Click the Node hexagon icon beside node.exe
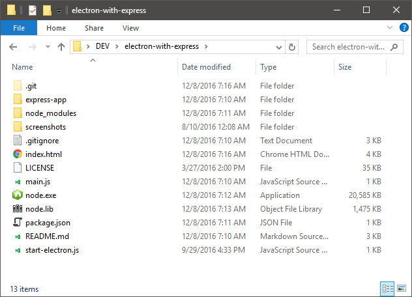 pos(18,195)
